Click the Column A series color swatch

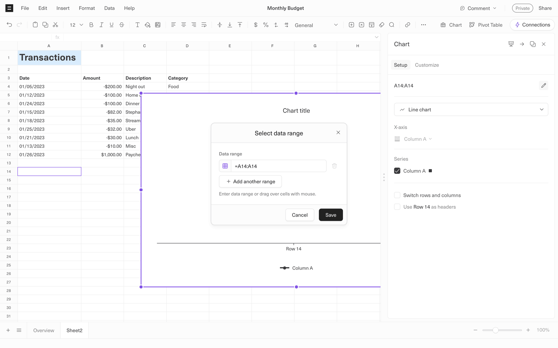pos(430,171)
